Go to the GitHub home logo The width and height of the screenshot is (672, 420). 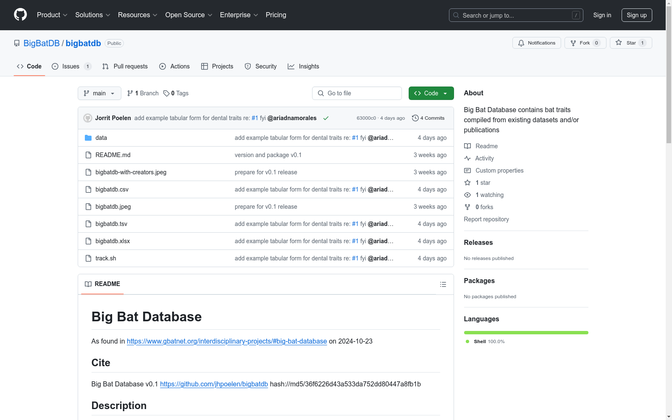tap(20, 15)
